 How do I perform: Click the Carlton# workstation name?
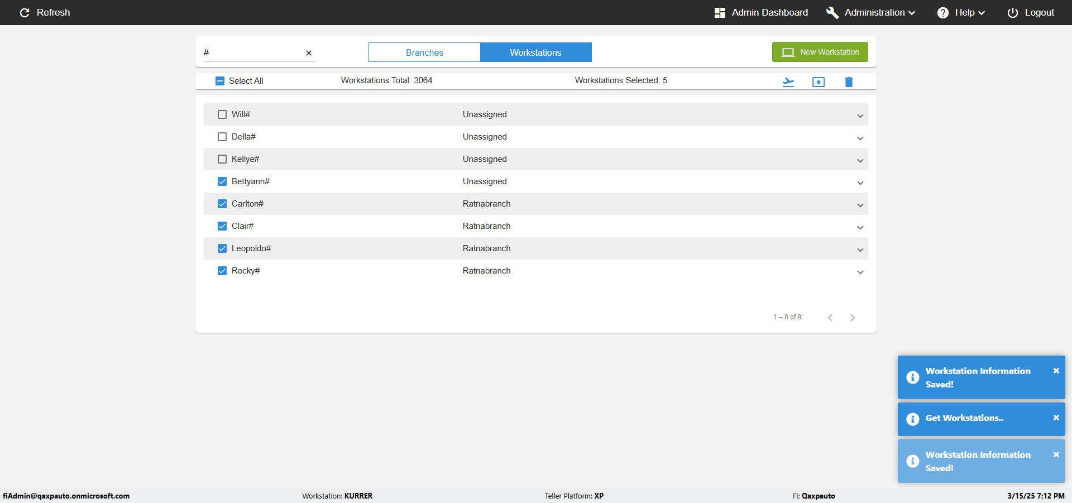tap(247, 204)
